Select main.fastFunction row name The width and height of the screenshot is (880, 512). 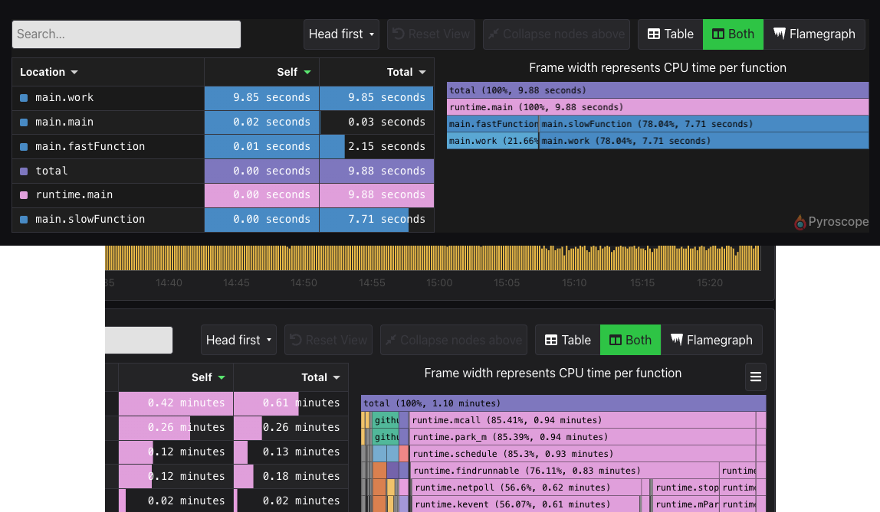90,147
